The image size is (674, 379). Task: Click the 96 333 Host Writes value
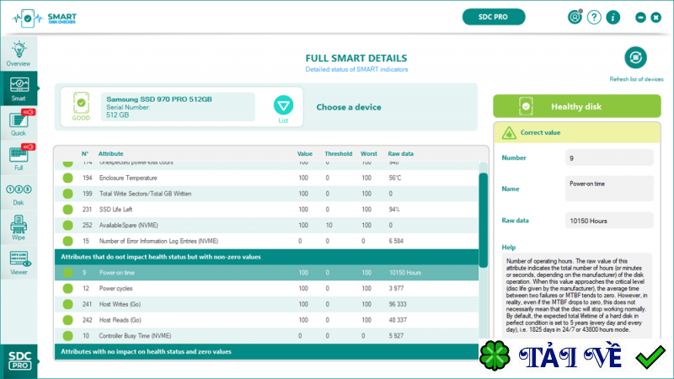(x=398, y=304)
